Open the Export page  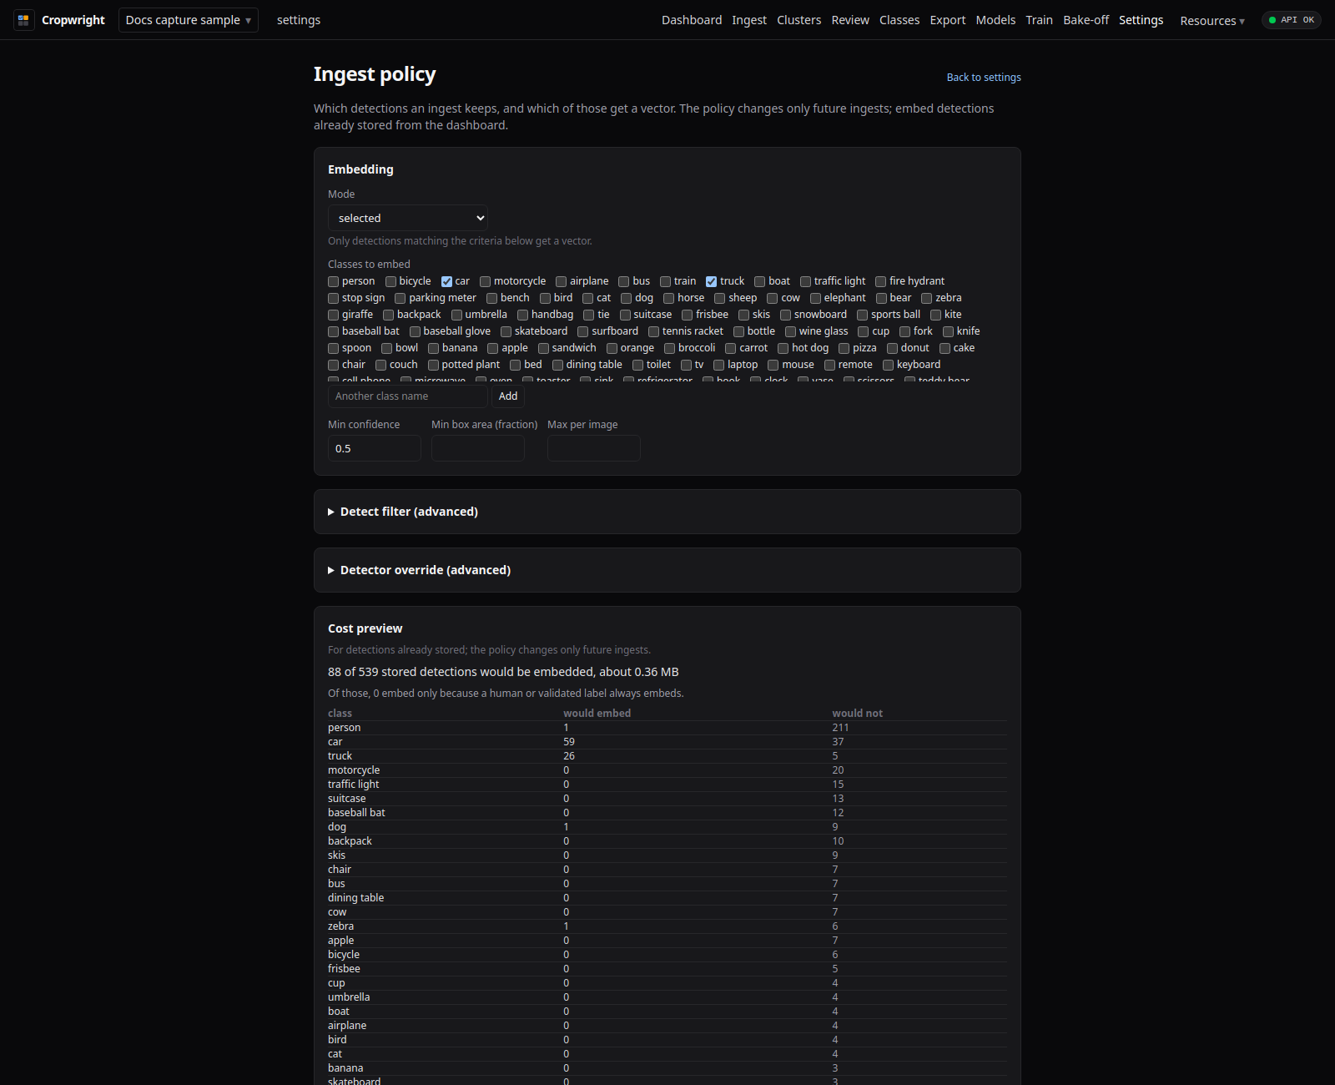pos(948,20)
